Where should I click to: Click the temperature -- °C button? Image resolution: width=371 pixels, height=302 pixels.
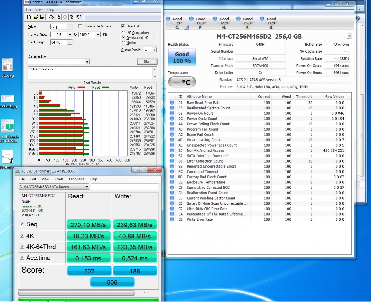182,82
